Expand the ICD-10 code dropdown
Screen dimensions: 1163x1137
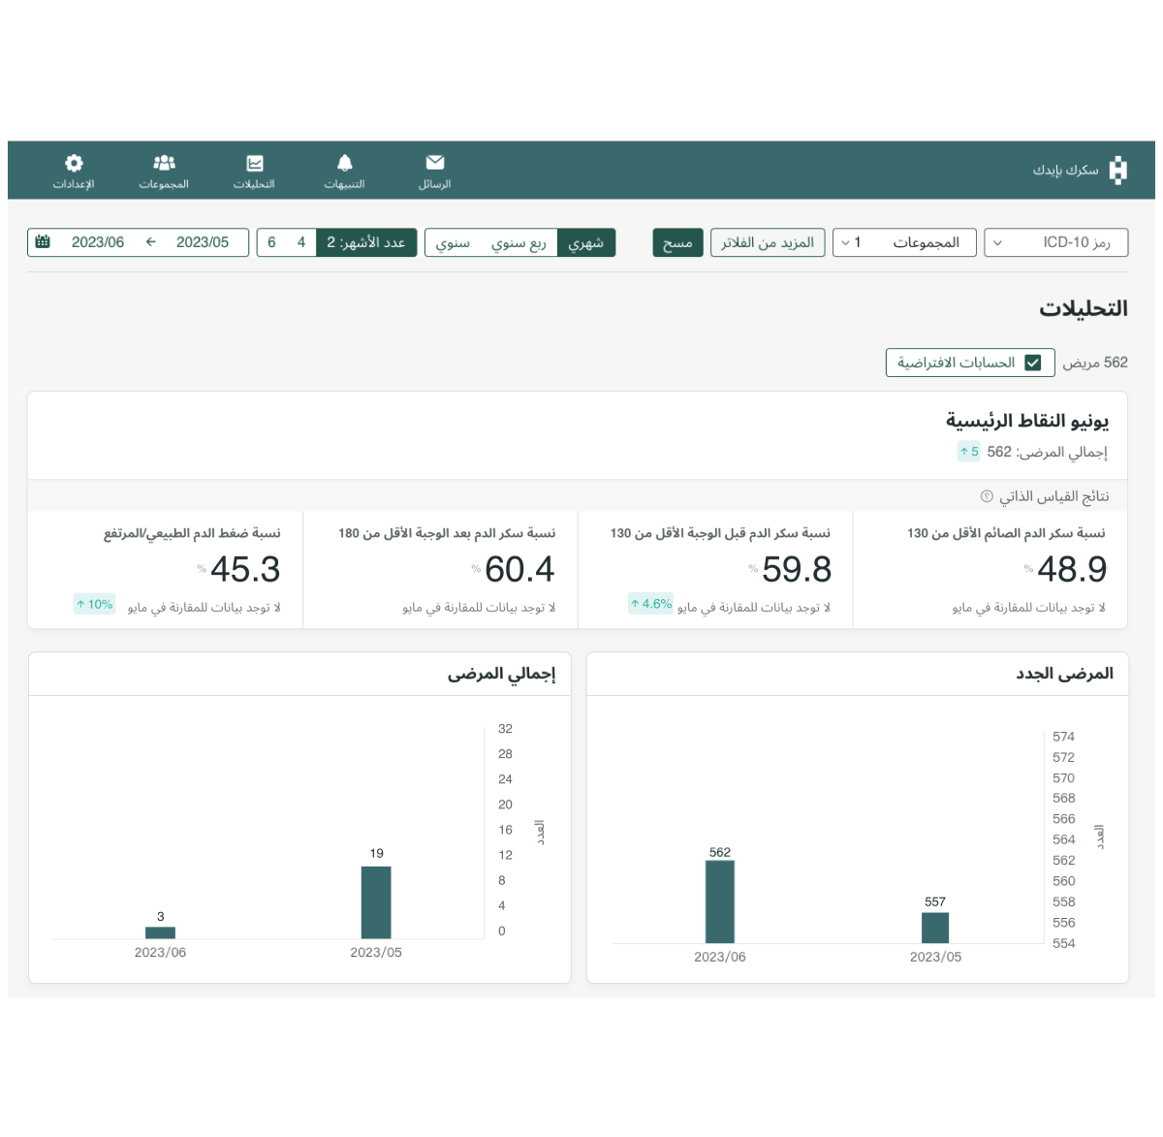[x=1055, y=242]
